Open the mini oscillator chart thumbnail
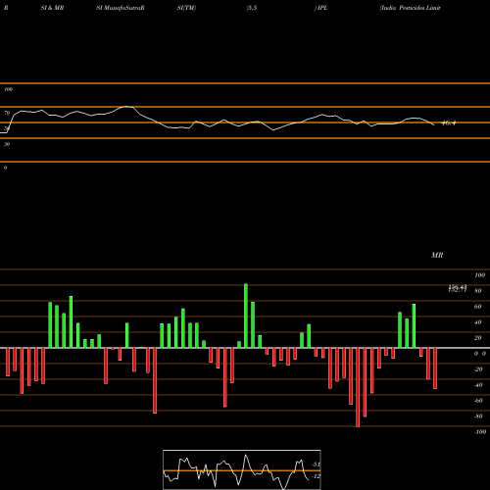The image size is (490, 490). click(242, 469)
